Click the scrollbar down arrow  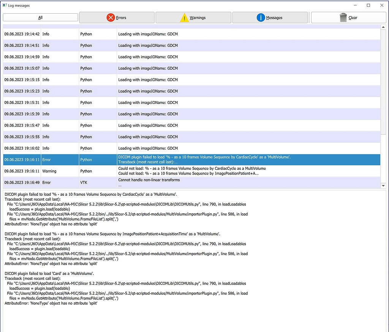pyautogui.click(x=383, y=185)
